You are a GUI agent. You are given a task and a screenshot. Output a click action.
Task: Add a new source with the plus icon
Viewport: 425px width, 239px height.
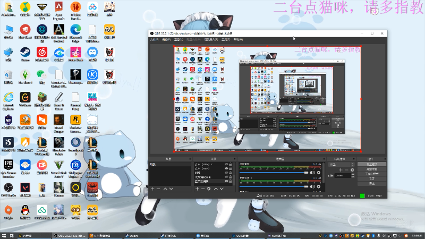tap(197, 189)
